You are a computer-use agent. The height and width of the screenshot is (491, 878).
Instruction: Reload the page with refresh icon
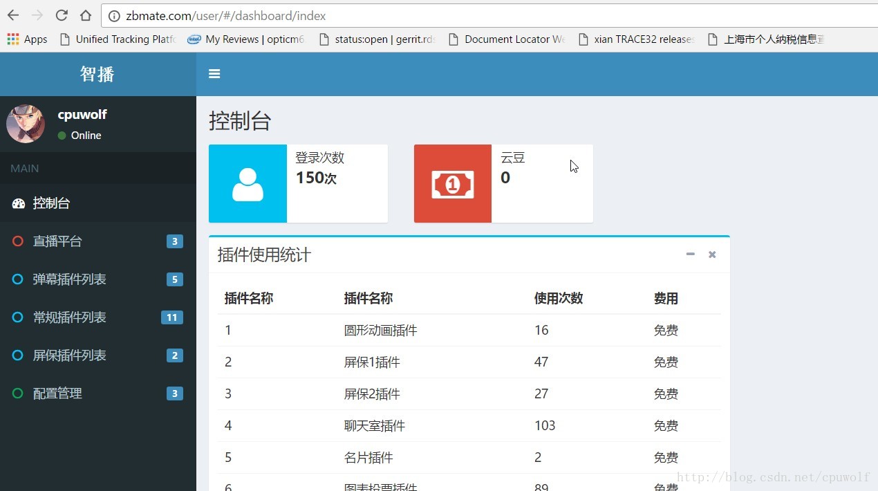(62, 15)
